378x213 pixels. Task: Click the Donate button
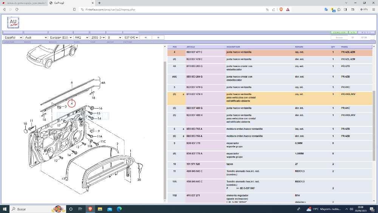339,37
